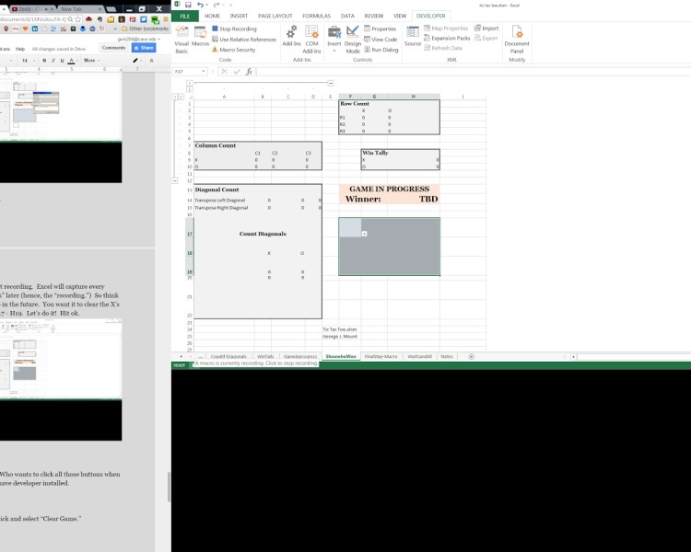Click the Macros icon in the Code group
691x552 pixels.
(x=200, y=37)
